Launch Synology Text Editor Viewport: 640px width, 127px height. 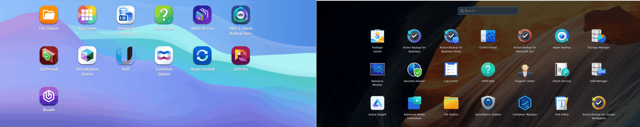562,103
